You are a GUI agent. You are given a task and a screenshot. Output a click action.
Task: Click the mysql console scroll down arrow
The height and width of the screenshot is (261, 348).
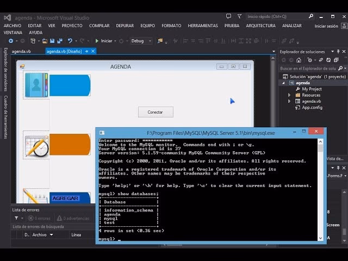[x=320, y=238]
